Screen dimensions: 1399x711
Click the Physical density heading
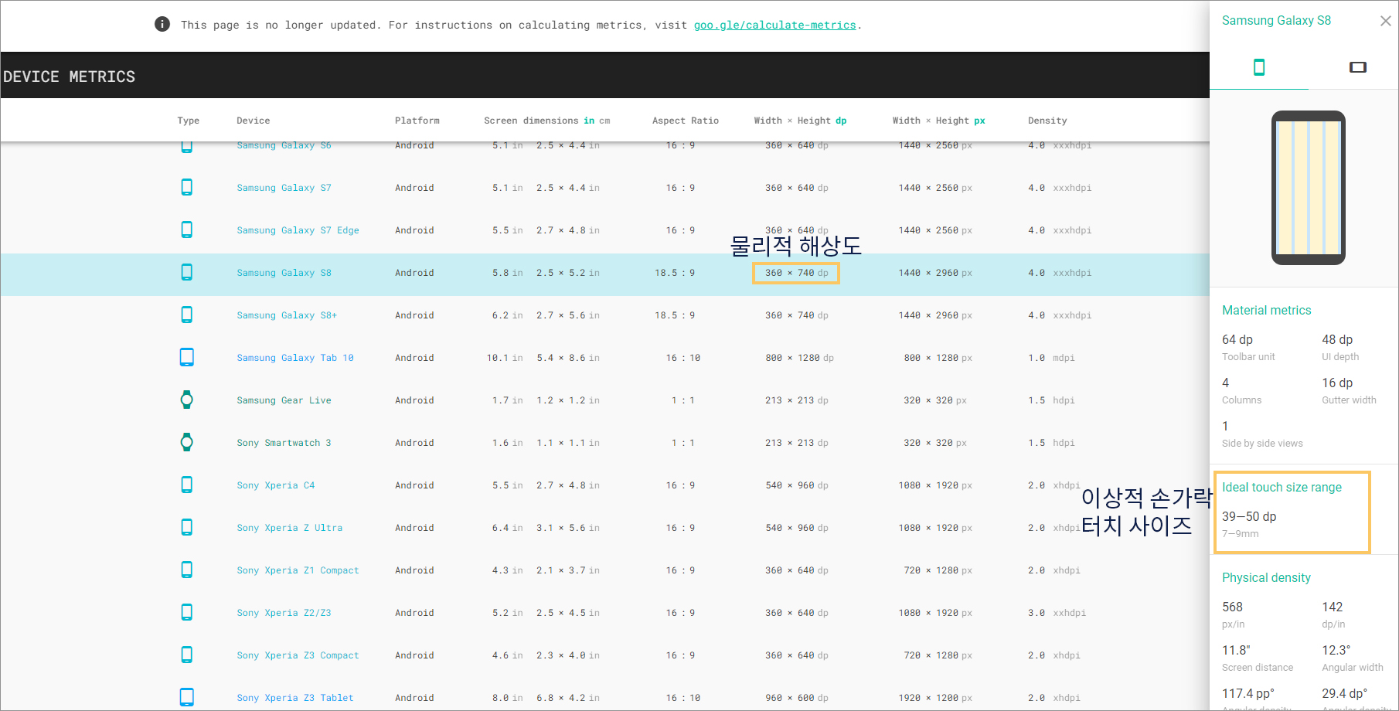1266,577
